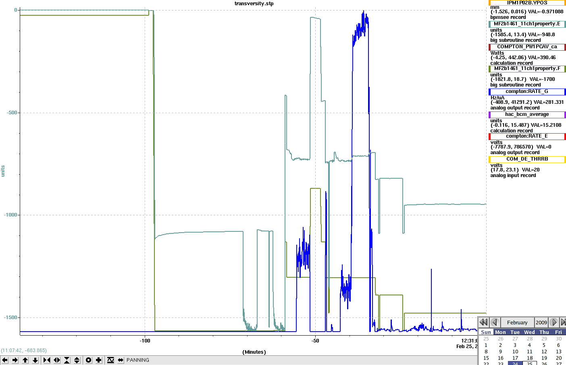
Task: Open the February month selector
Action: coord(517,322)
